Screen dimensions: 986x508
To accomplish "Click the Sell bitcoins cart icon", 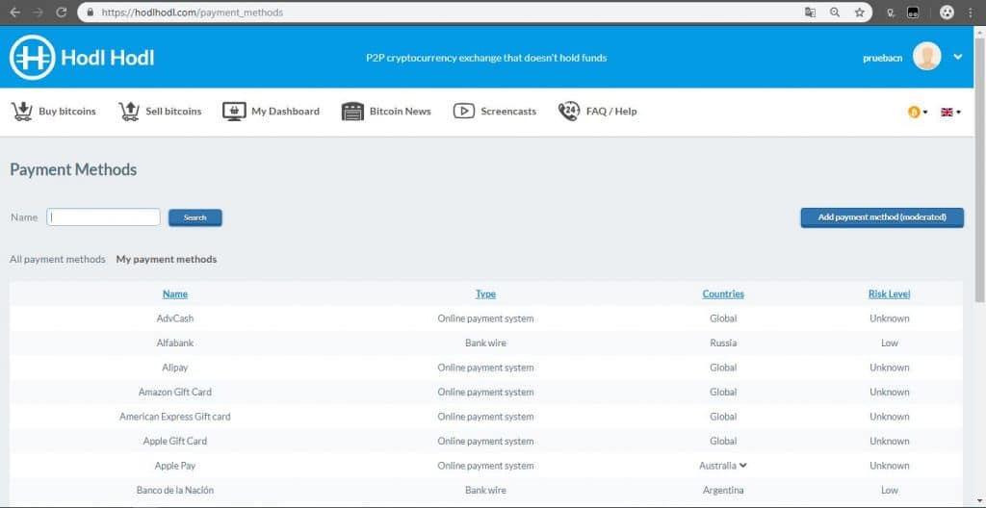I will tap(129, 112).
